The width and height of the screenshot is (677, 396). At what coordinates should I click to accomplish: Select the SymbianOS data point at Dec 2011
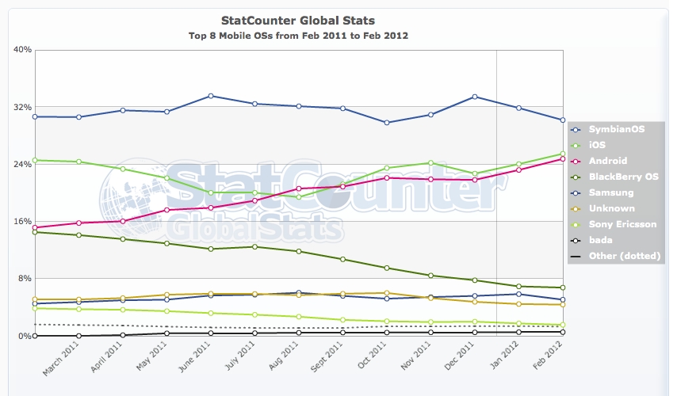pos(474,97)
